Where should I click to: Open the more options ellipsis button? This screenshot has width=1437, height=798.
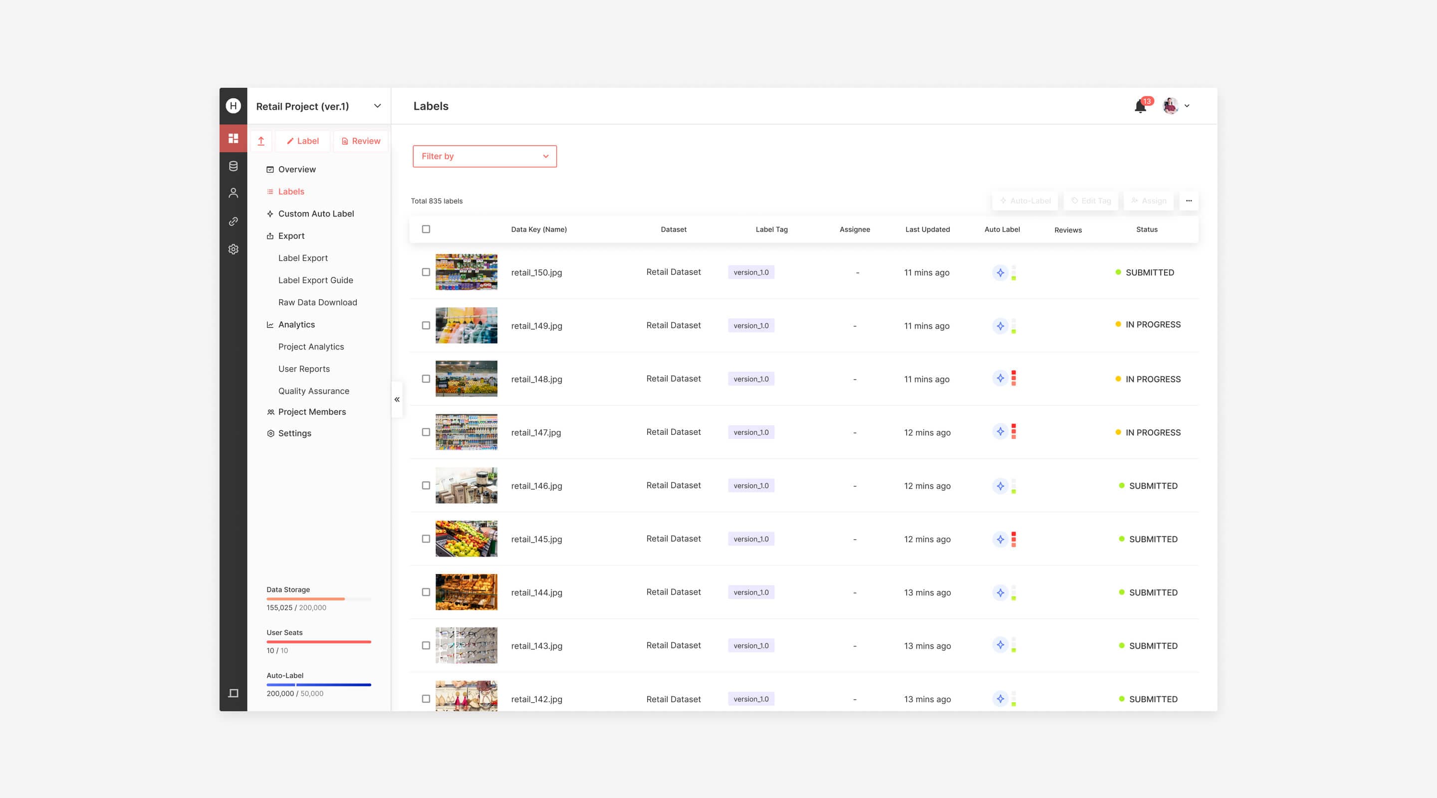tap(1189, 201)
